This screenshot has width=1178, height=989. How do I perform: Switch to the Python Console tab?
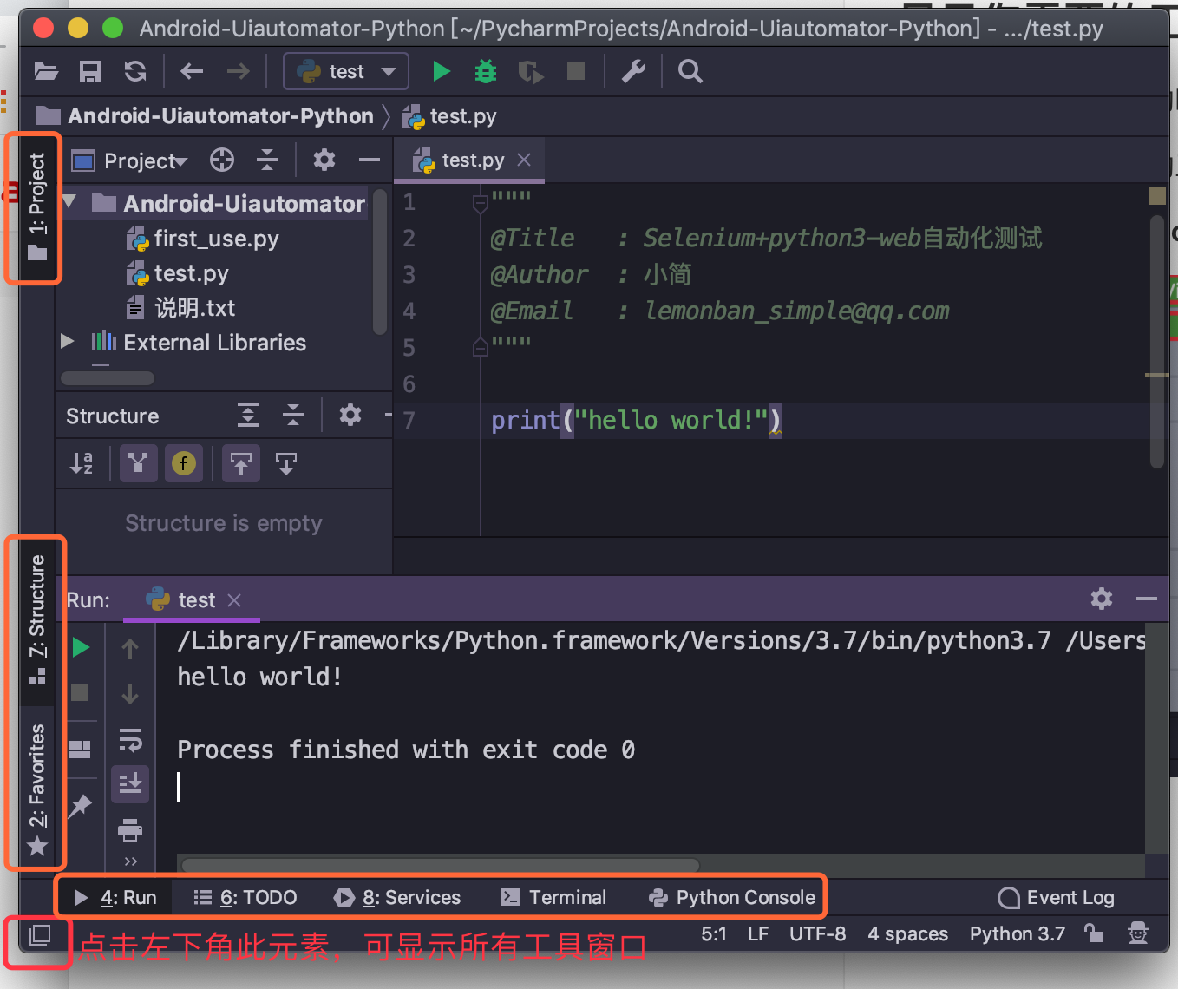tap(733, 897)
